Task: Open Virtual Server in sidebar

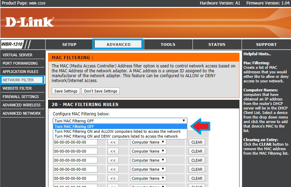Action: pos(18,55)
